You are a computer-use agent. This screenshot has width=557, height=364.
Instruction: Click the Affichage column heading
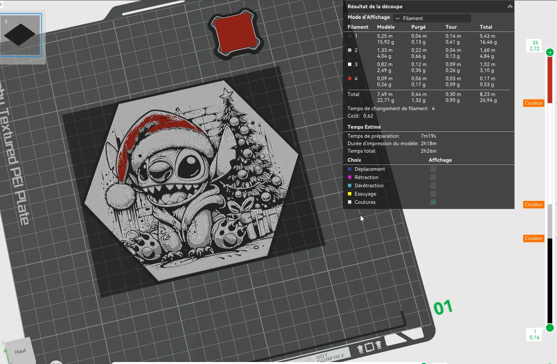click(x=440, y=160)
